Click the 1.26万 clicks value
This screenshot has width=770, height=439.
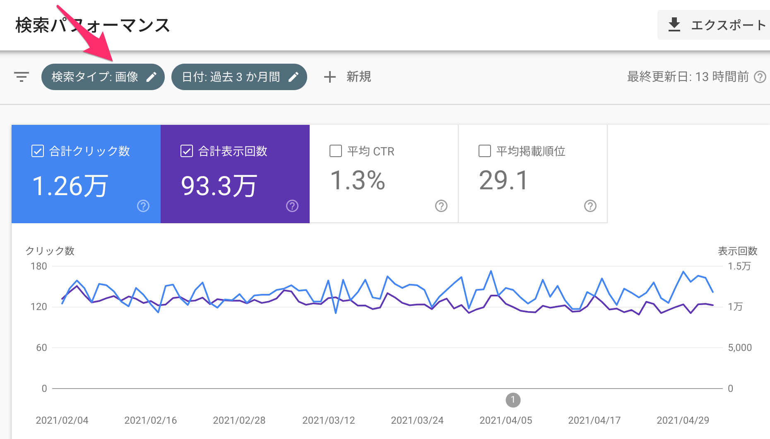tap(70, 186)
